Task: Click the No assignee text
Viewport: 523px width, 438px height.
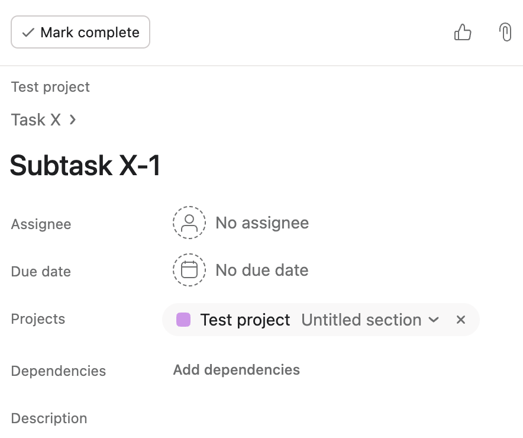Action: [x=262, y=223]
